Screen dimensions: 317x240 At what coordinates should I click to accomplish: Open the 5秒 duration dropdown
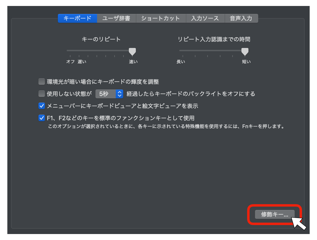coord(109,94)
